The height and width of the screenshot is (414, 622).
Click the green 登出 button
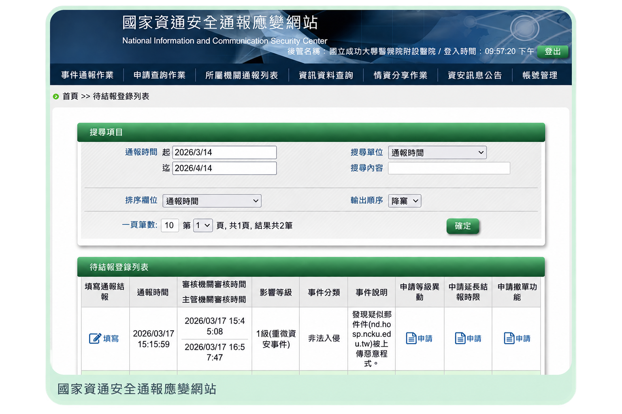553,52
